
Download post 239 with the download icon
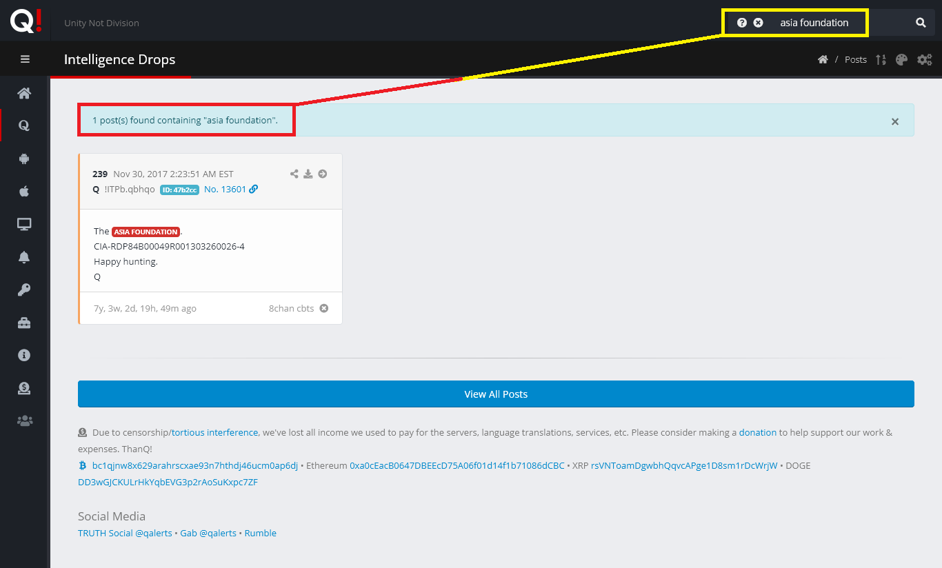308,174
